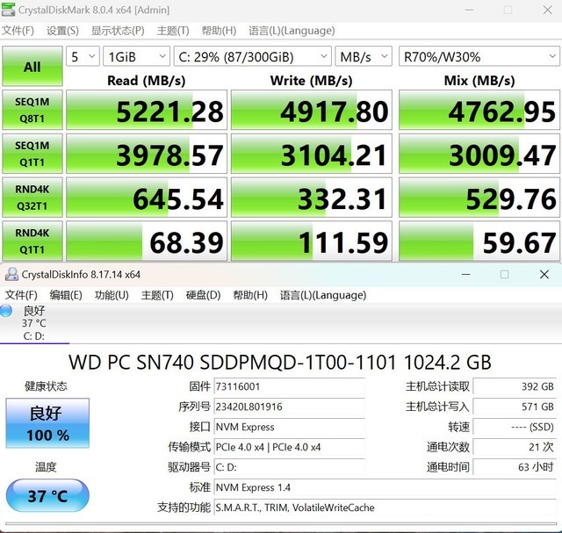The width and height of the screenshot is (562, 533).
Task: Open CrystalDiskInfo 功能(U) menu
Action: (x=112, y=295)
